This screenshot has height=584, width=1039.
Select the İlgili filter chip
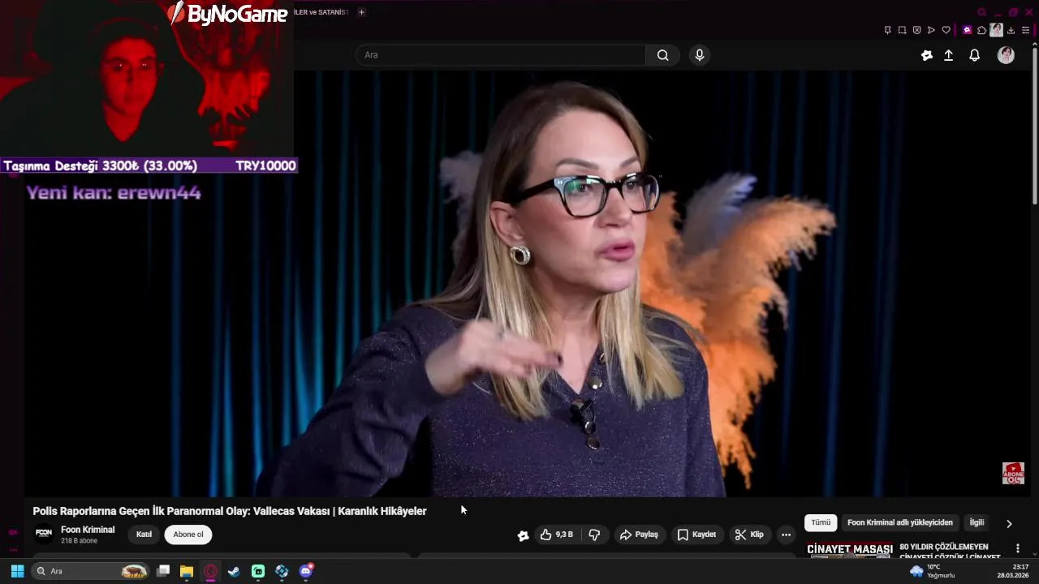pos(976,522)
